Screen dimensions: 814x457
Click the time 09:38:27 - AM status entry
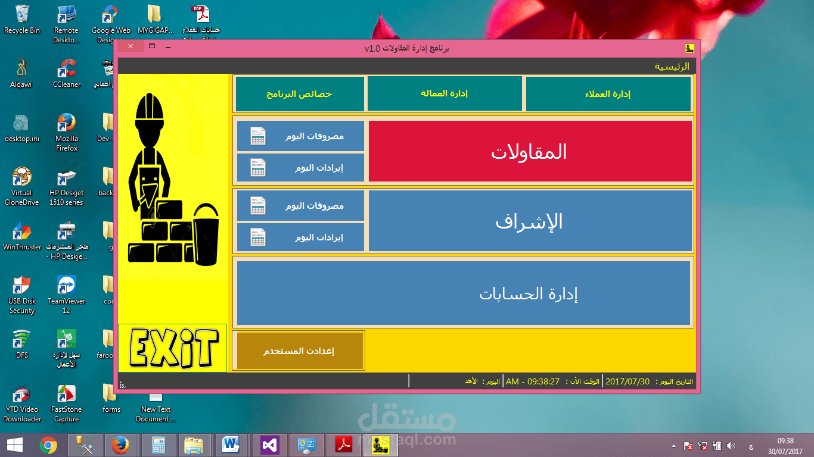[533, 381]
